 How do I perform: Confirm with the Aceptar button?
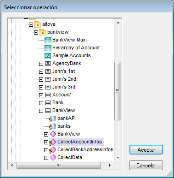coord(146,150)
